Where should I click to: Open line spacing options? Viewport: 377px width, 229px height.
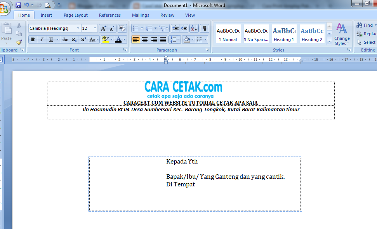[x=175, y=40]
